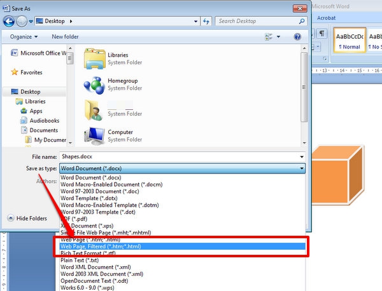This screenshot has width=382, height=291.
Task: Apply the Normal style in Word
Action: pos(350,40)
